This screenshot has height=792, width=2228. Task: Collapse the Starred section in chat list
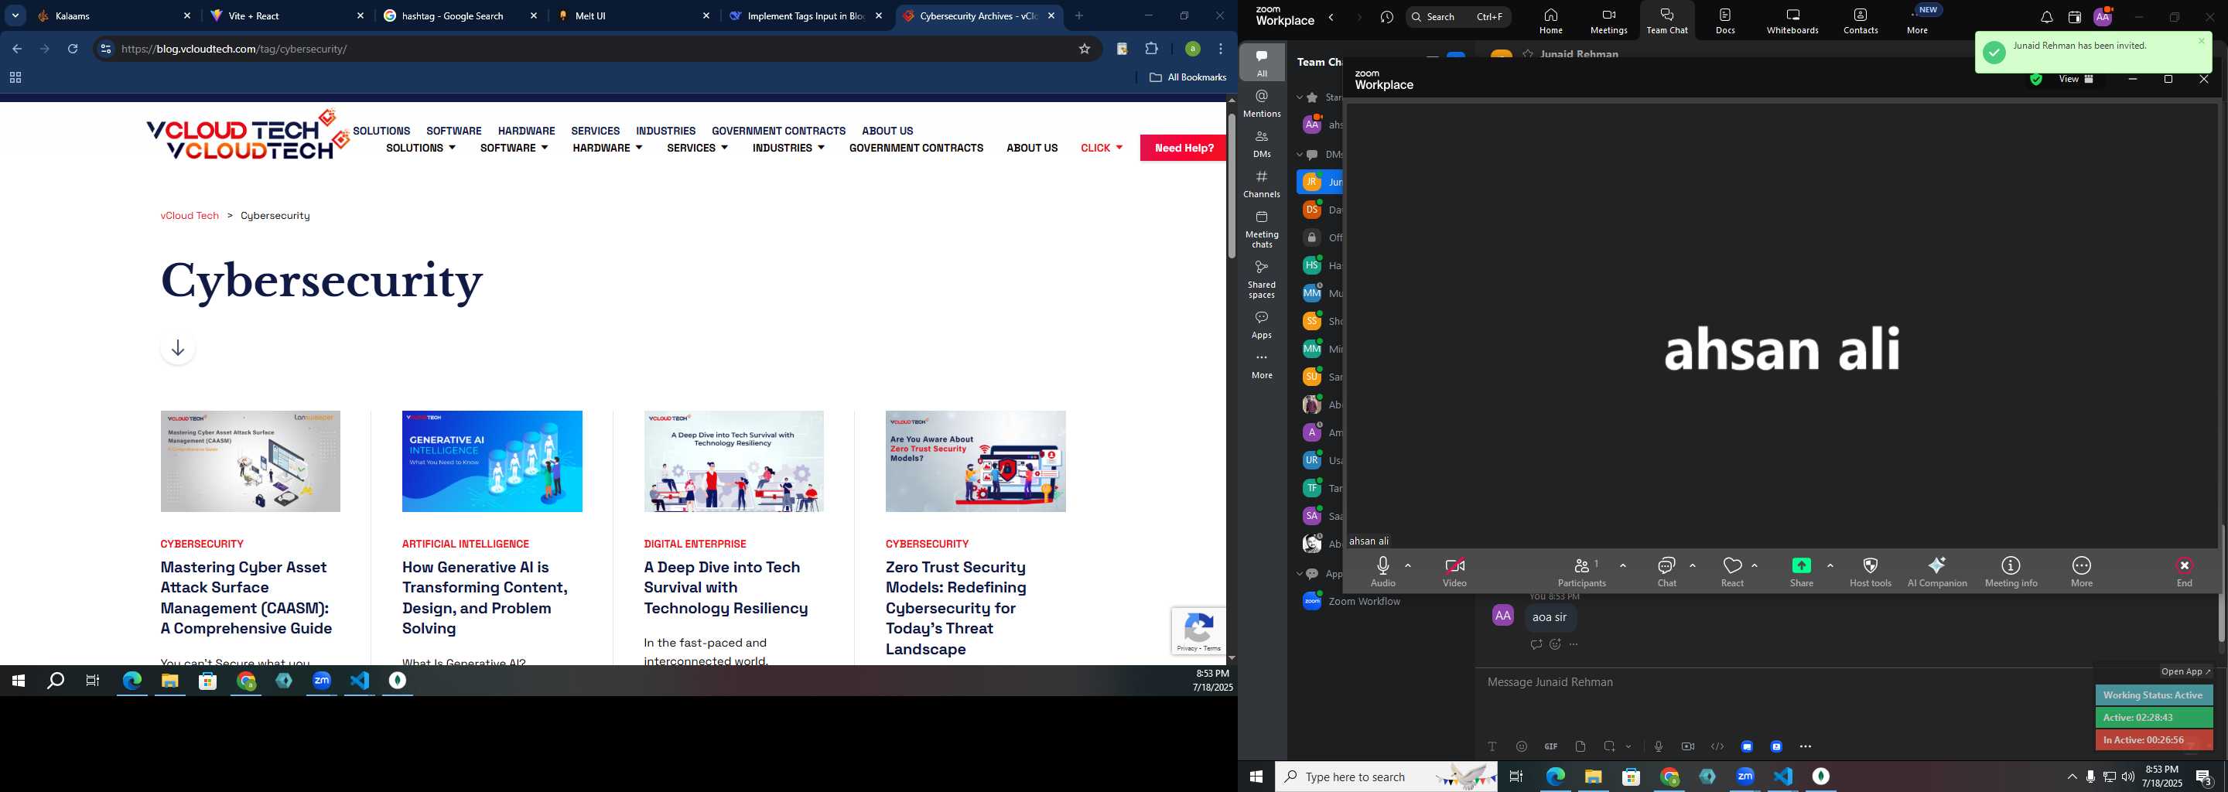1299,97
